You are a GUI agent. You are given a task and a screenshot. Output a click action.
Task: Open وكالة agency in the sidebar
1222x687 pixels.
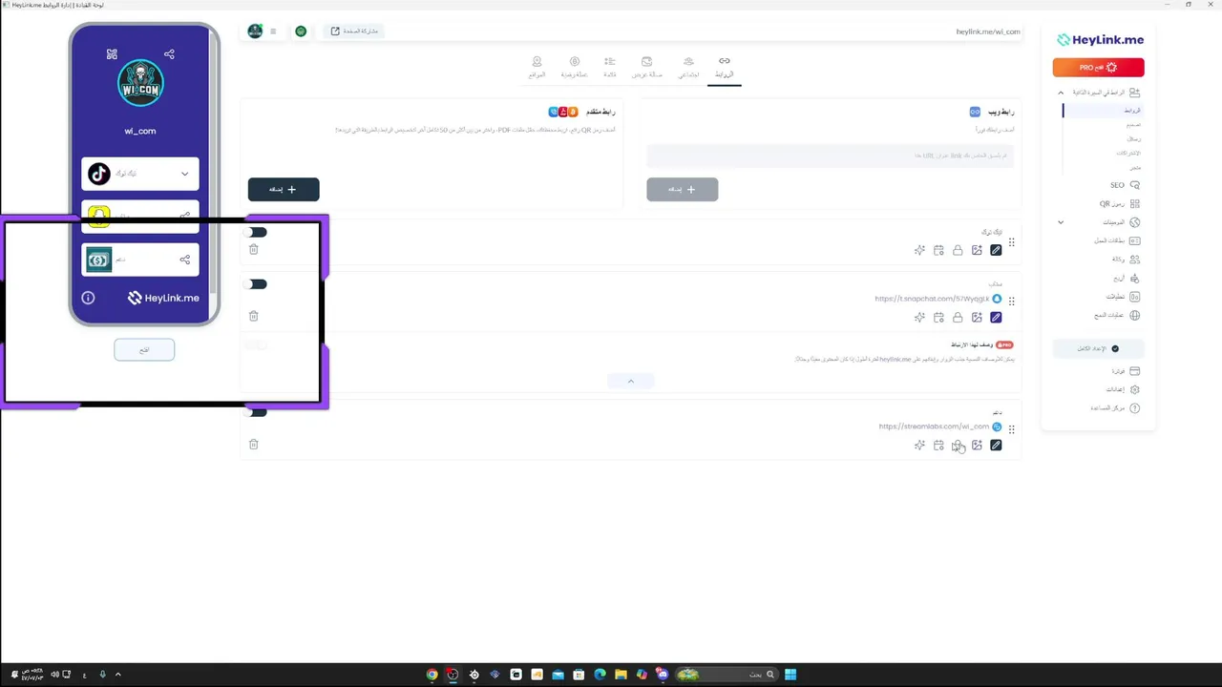1126,260
